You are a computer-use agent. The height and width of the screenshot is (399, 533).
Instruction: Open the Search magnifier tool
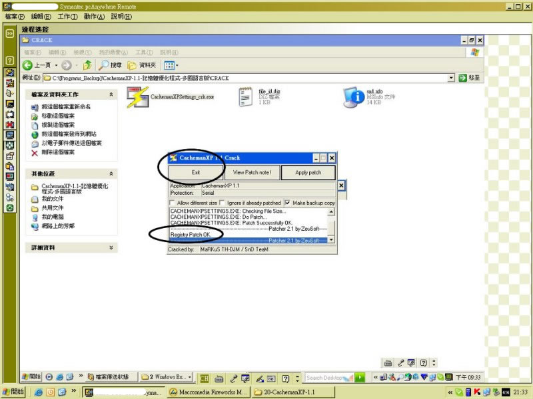tap(105, 65)
